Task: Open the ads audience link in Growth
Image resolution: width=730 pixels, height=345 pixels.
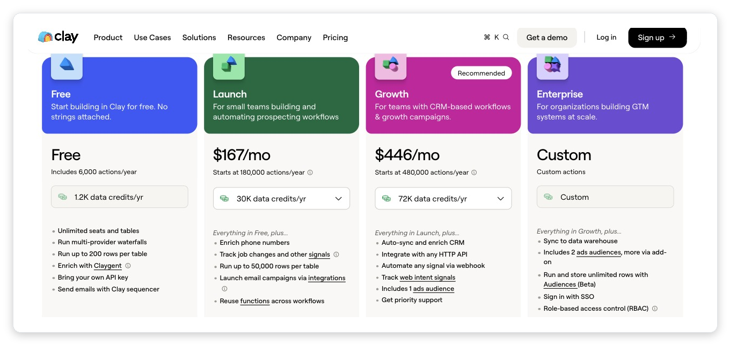Action: click(x=434, y=289)
